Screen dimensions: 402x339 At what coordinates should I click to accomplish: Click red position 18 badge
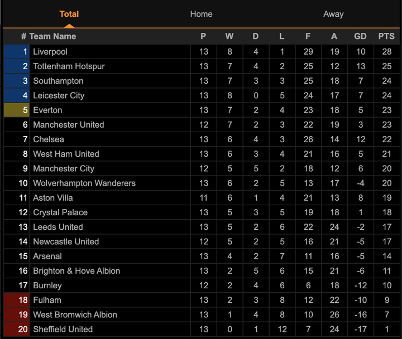17,300
